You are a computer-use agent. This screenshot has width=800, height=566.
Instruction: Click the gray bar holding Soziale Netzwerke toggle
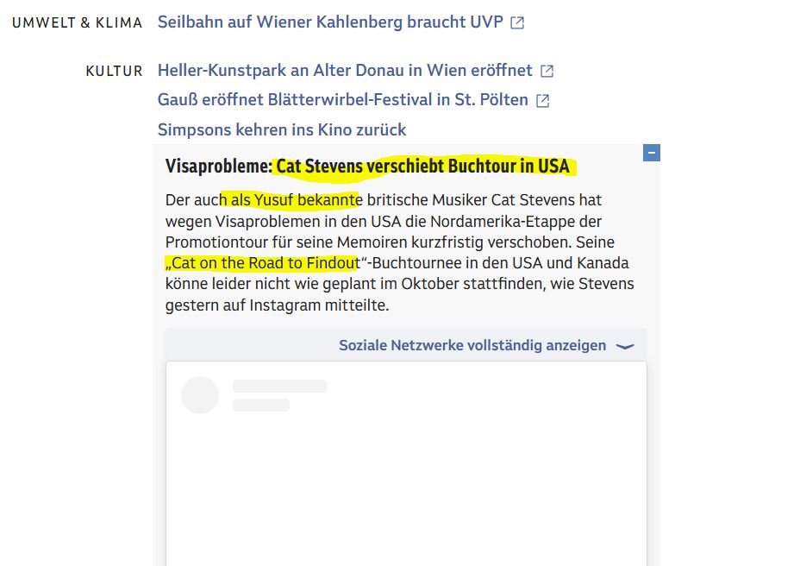[x=406, y=345]
